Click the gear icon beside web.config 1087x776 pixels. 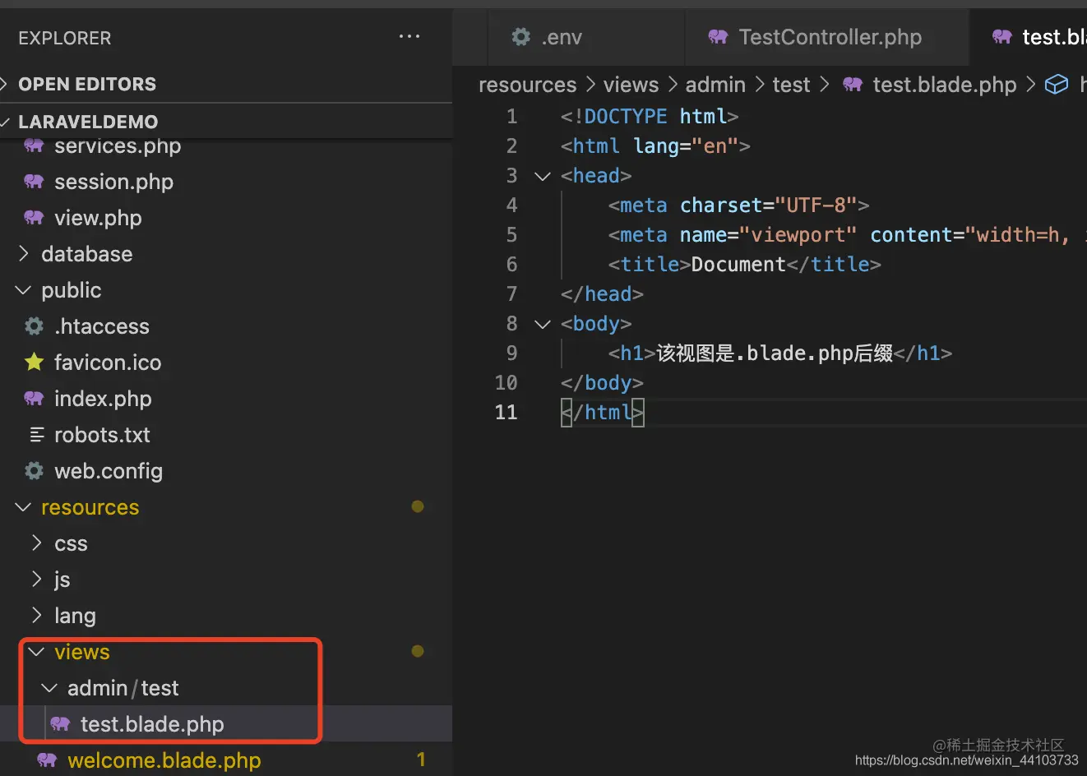[x=34, y=471]
